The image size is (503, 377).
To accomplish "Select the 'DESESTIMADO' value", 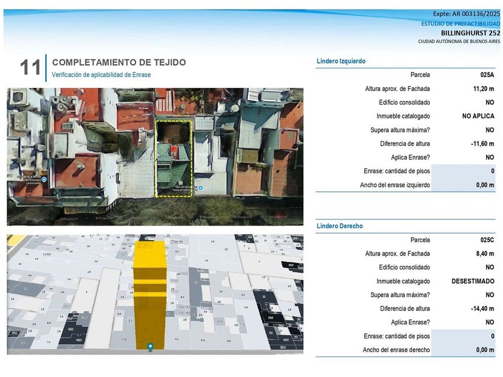I will [473, 281].
